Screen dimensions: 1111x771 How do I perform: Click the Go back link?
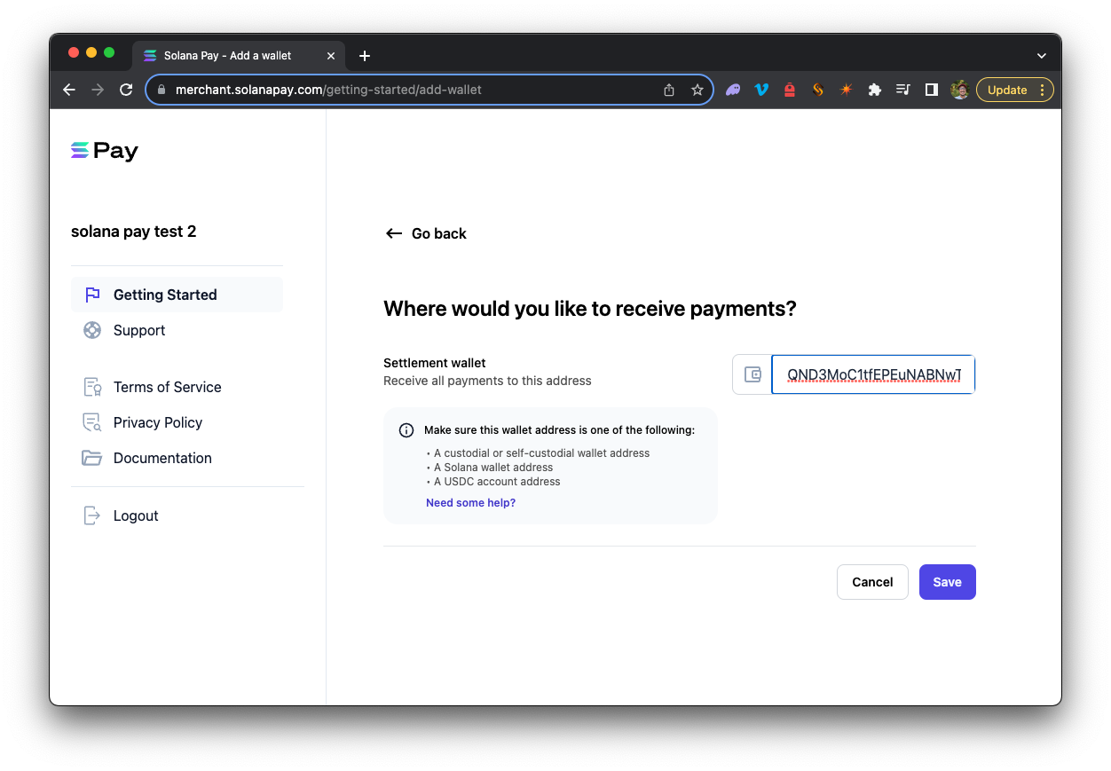pos(426,233)
